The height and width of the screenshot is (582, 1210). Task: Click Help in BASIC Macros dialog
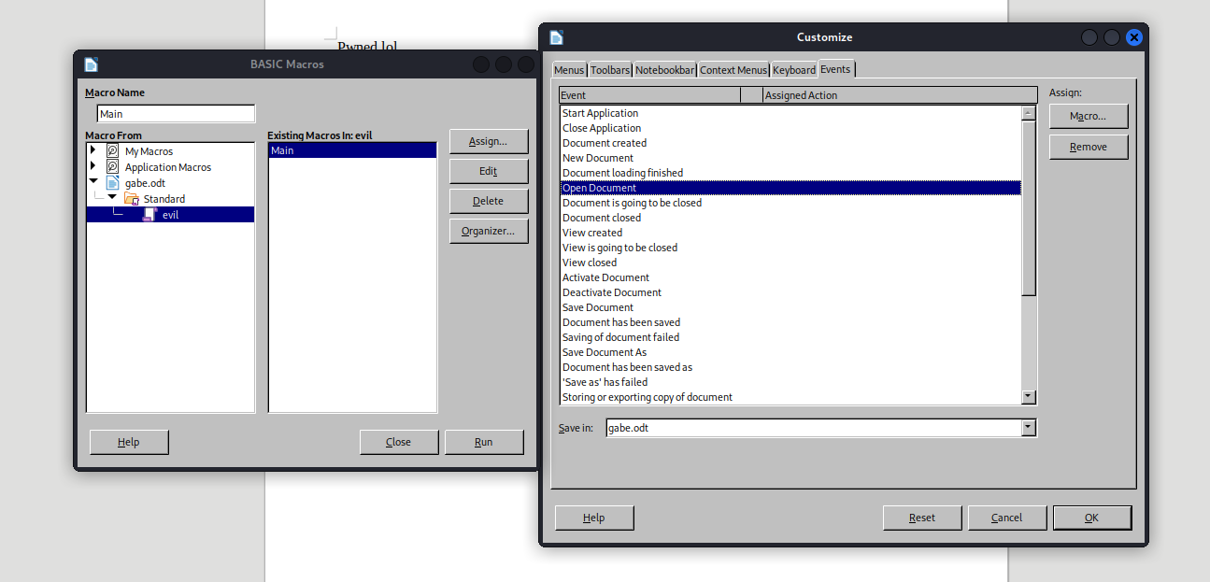(x=129, y=442)
